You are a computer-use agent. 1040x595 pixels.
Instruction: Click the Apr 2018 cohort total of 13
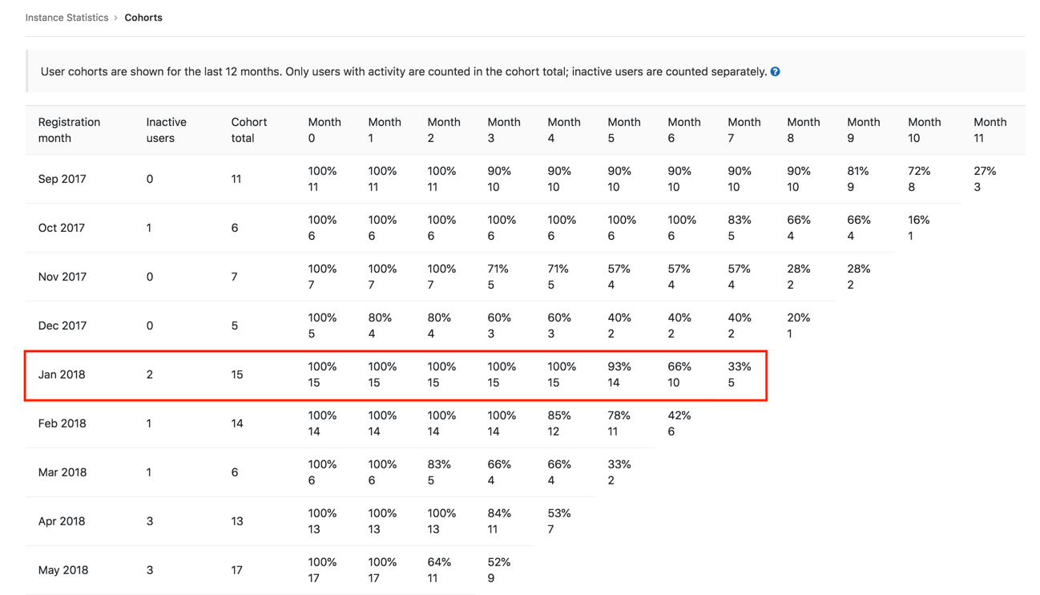click(x=236, y=521)
